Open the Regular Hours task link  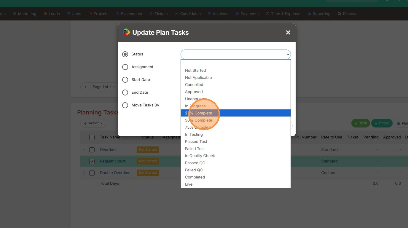point(113,161)
